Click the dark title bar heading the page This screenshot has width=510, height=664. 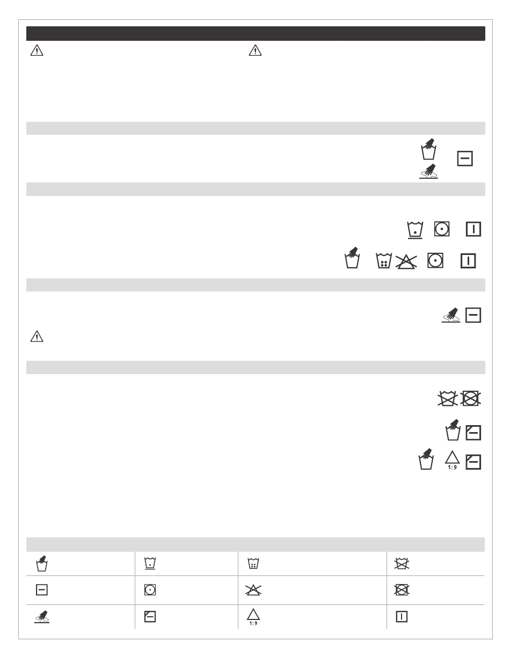256,33
